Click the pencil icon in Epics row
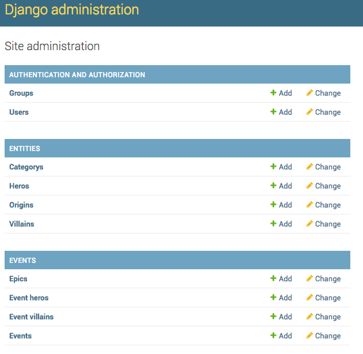This screenshot has width=363, height=354. [309, 278]
